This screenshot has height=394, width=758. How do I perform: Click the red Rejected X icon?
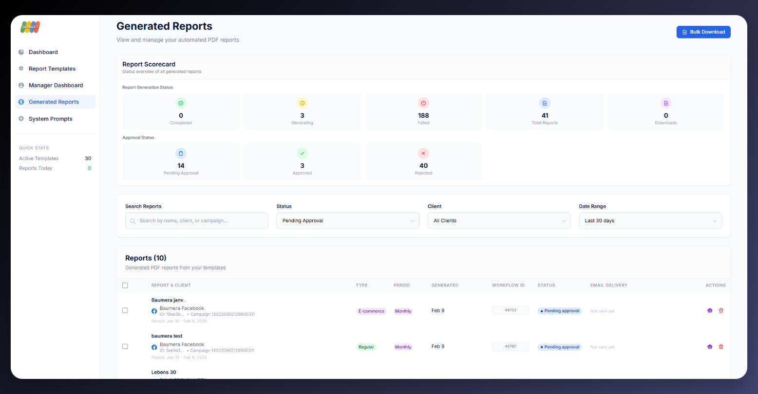(x=423, y=153)
